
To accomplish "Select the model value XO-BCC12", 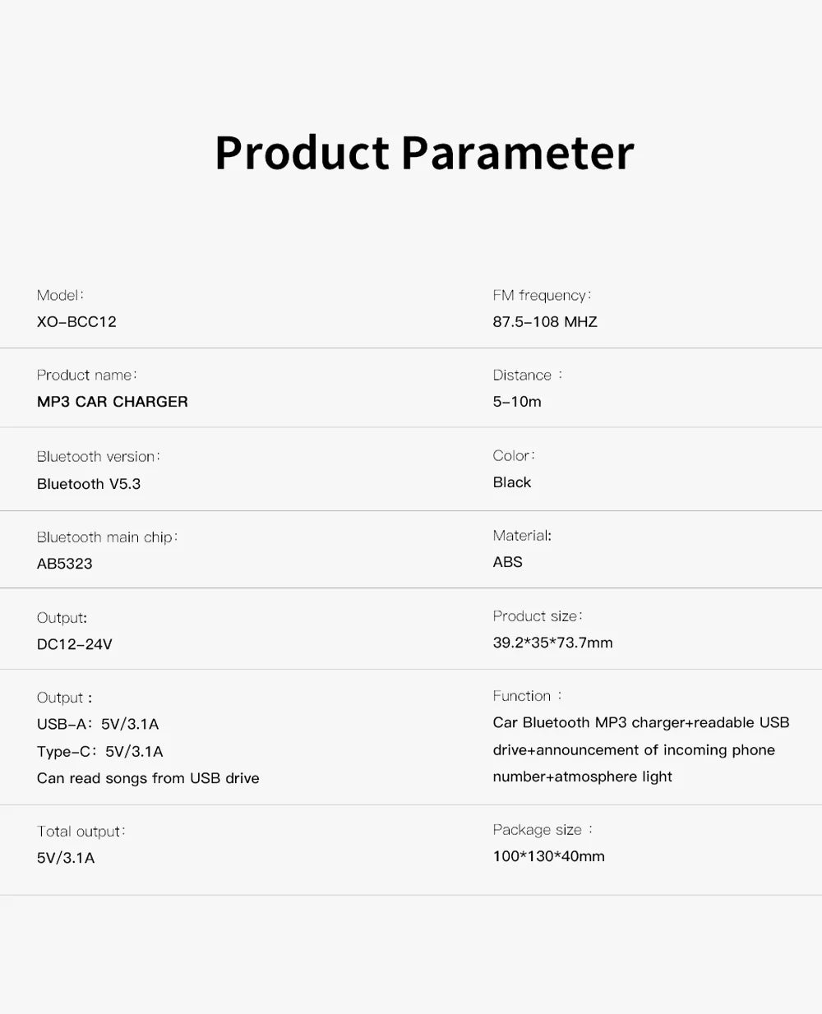I will pos(76,322).
